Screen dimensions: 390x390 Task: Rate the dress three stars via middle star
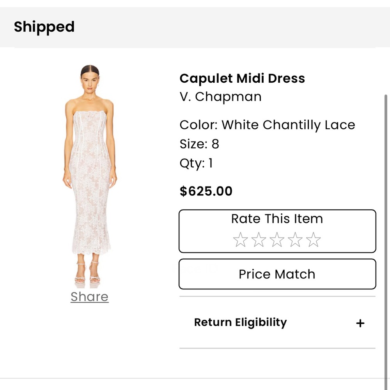(277, 239)
